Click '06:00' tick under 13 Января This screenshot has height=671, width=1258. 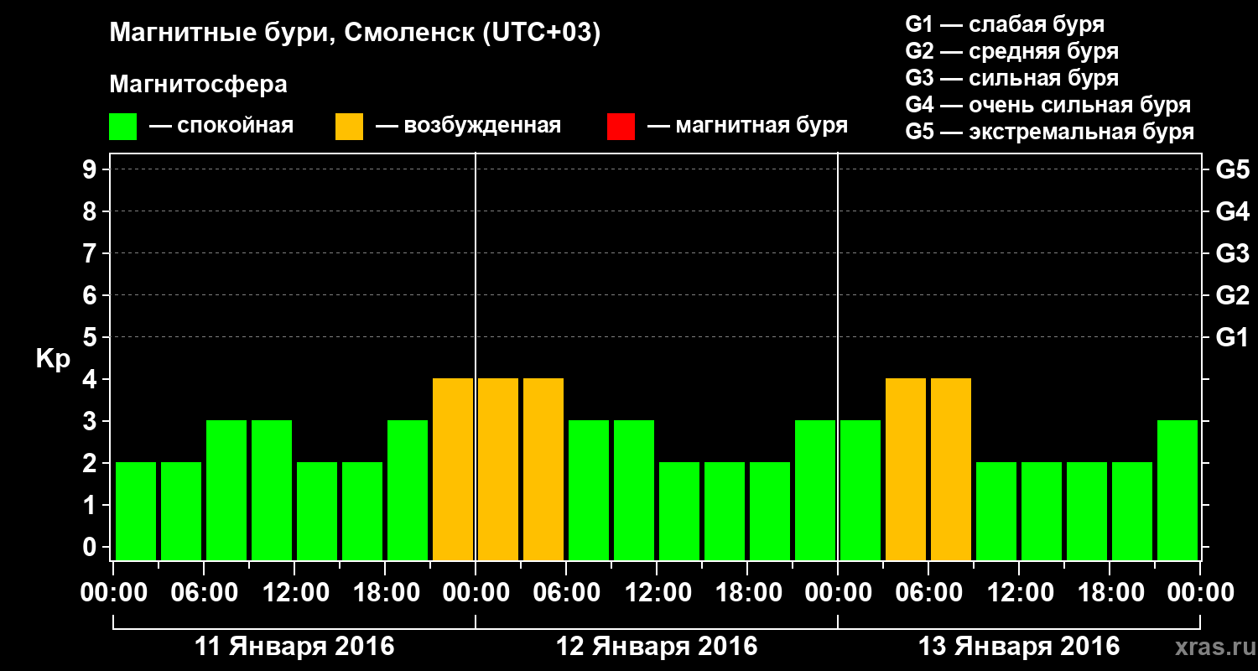[929, 593]
